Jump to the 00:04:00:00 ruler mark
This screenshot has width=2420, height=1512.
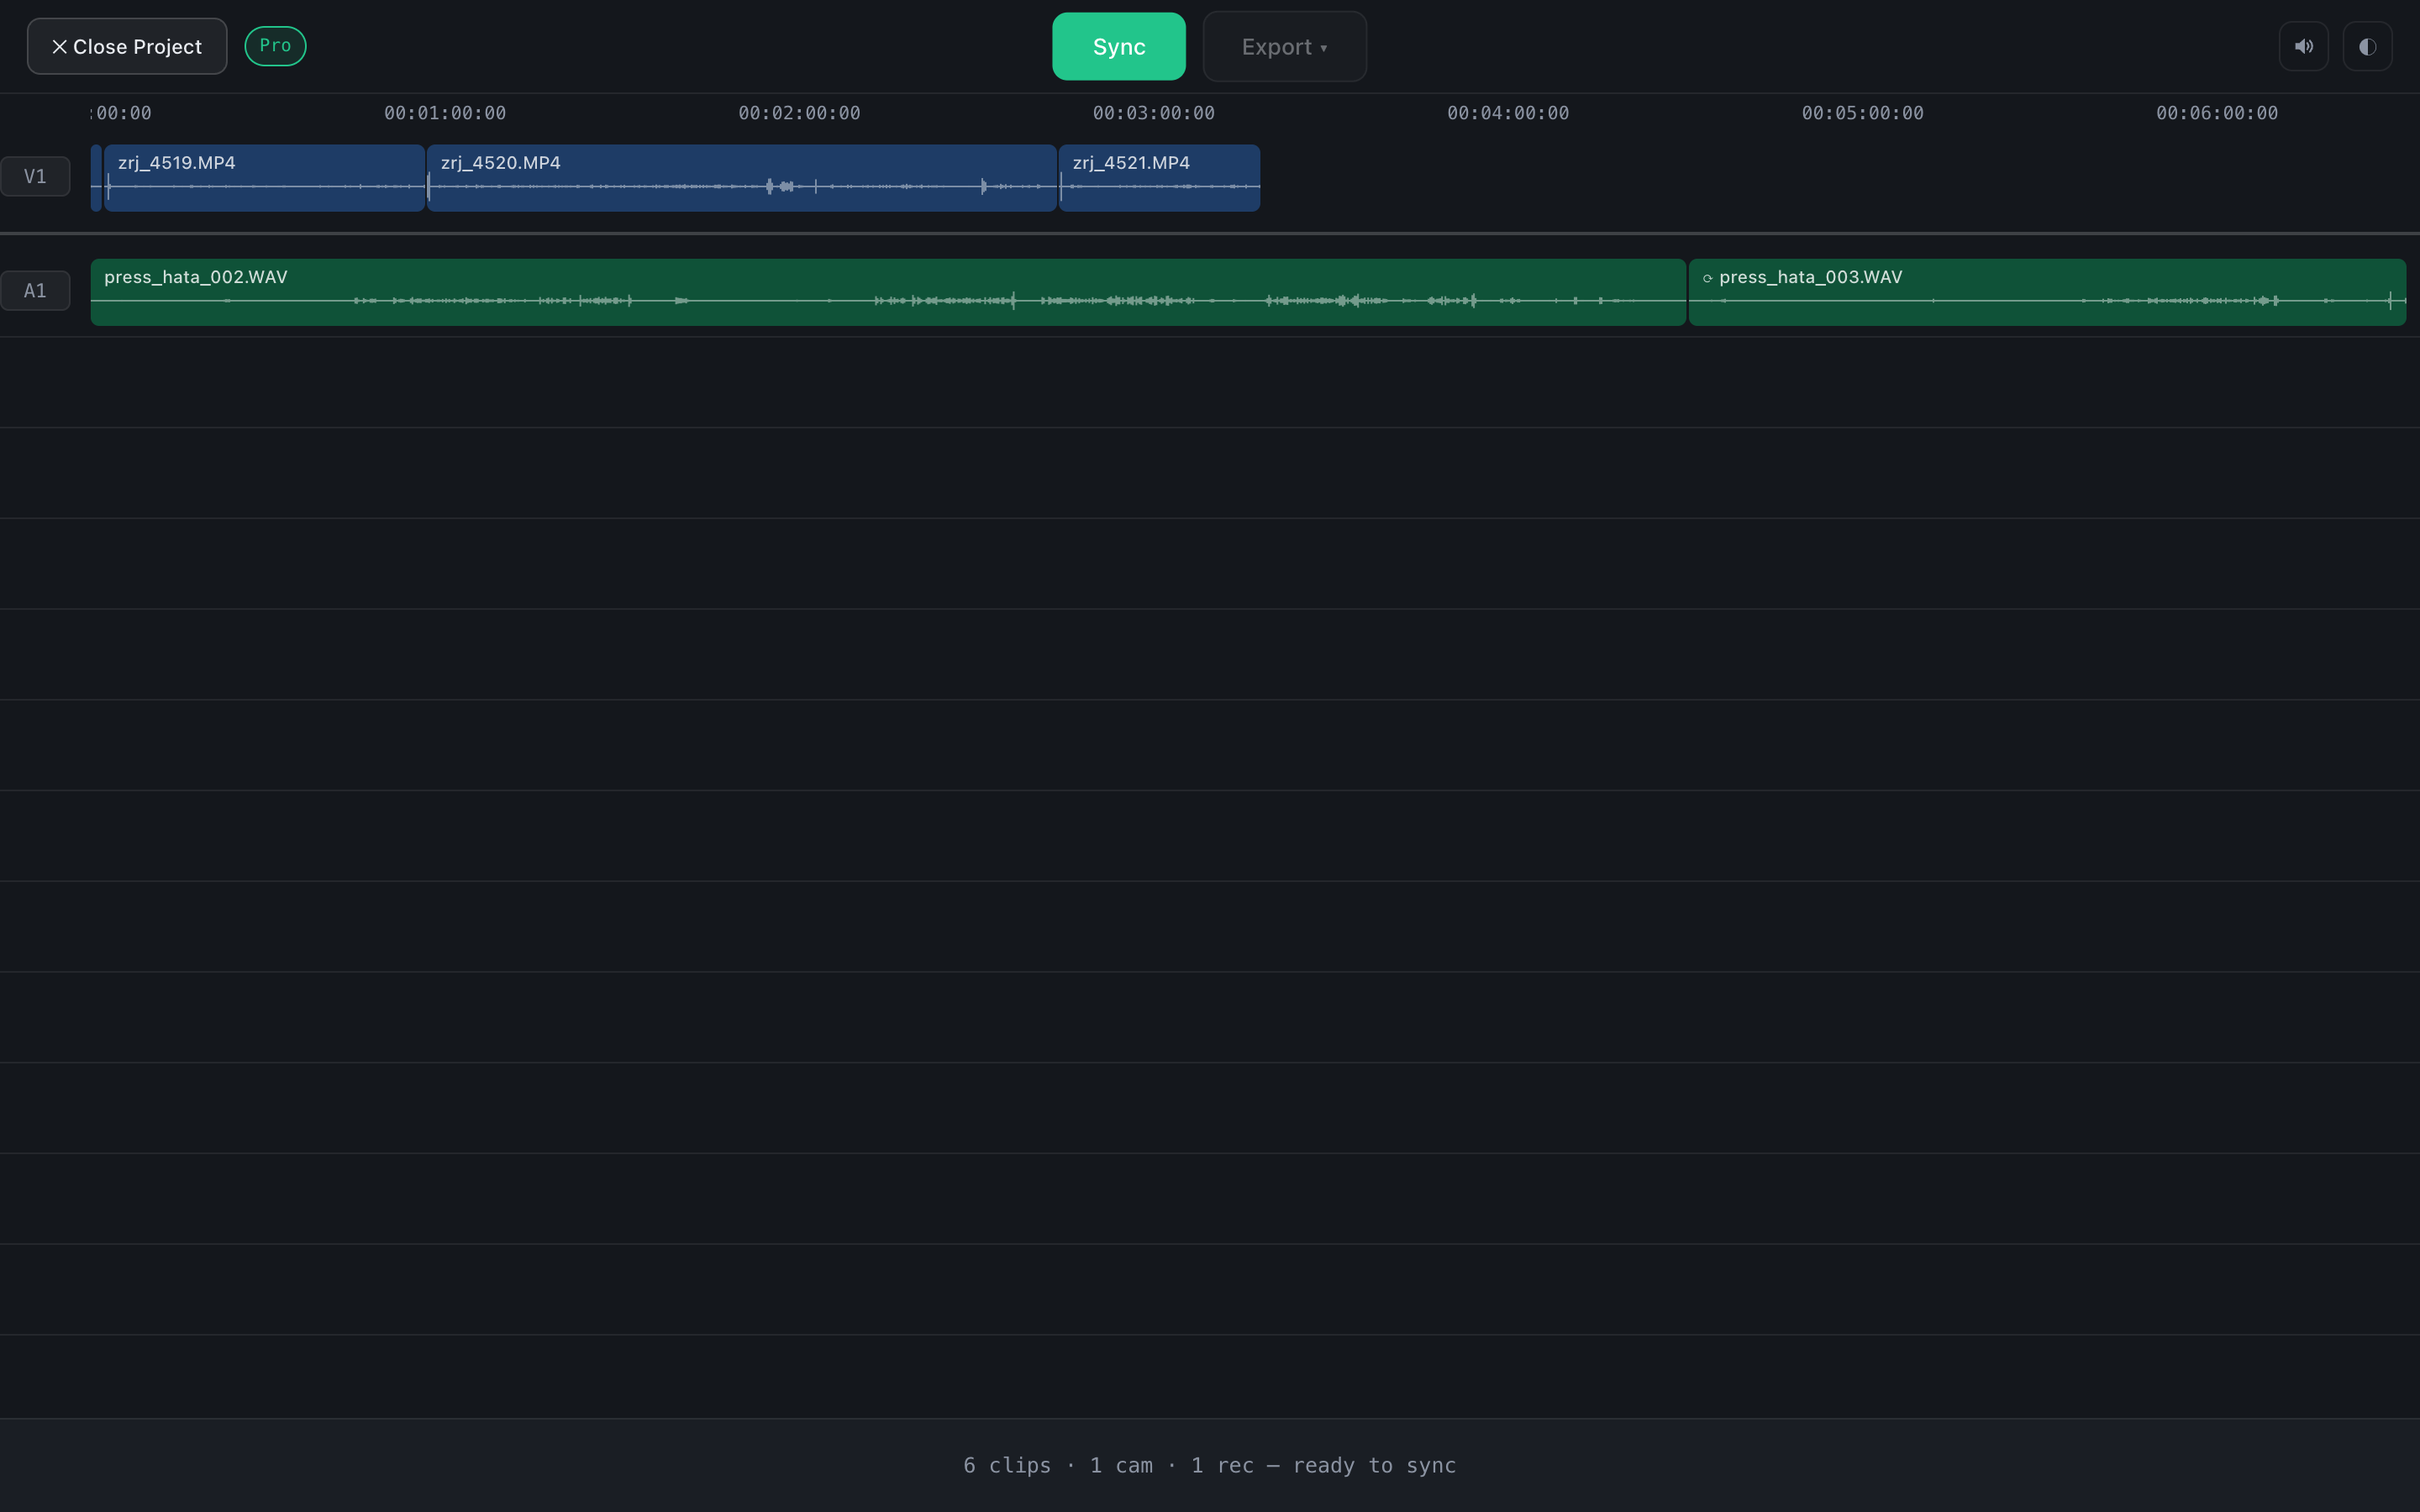point(1508,113)
